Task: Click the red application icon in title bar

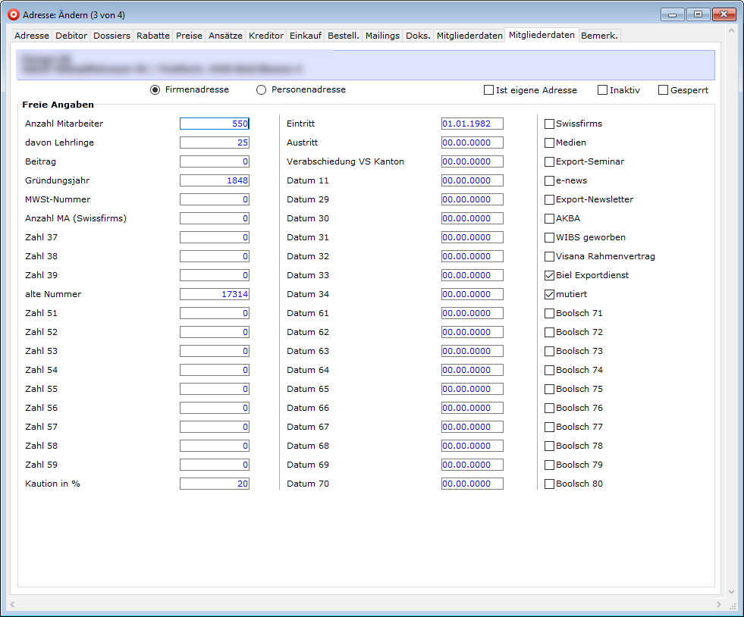Action: (x=12, y=14)
